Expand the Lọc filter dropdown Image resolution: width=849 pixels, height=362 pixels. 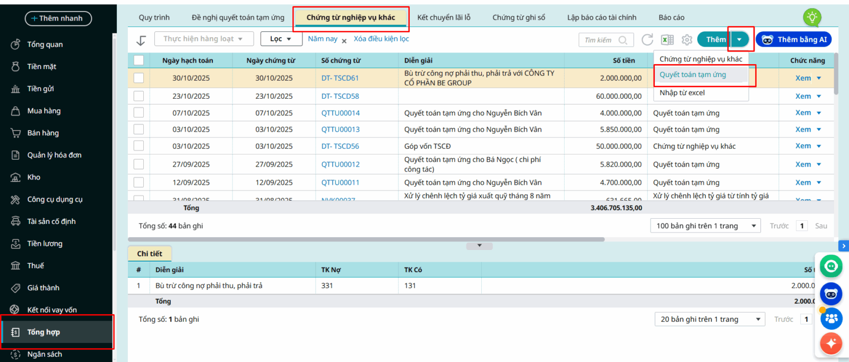[280, 39]
